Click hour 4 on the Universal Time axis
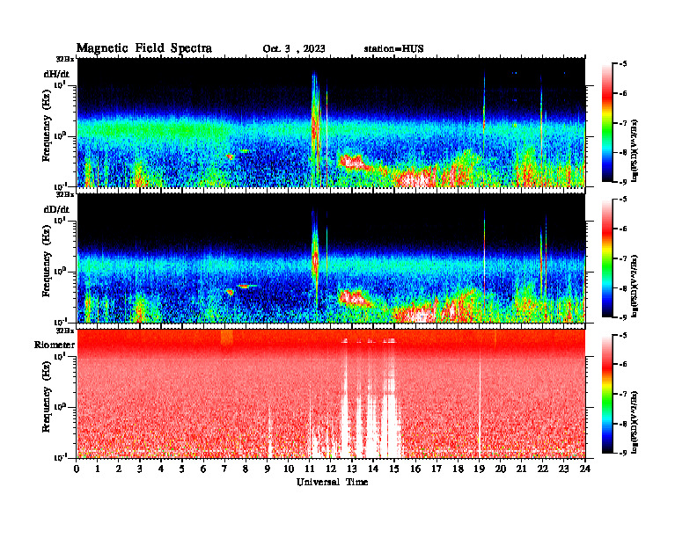The image size is (697, 538). pos(161,469)
